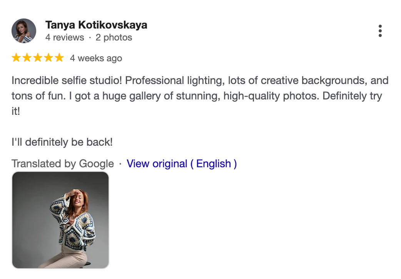Click the word "English" in the original link
Viewport: 401px width, 279px height.
[213, 163]
